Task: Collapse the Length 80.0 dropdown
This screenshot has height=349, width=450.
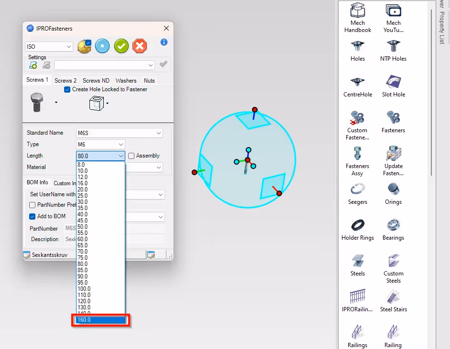Action: [100, 156]
